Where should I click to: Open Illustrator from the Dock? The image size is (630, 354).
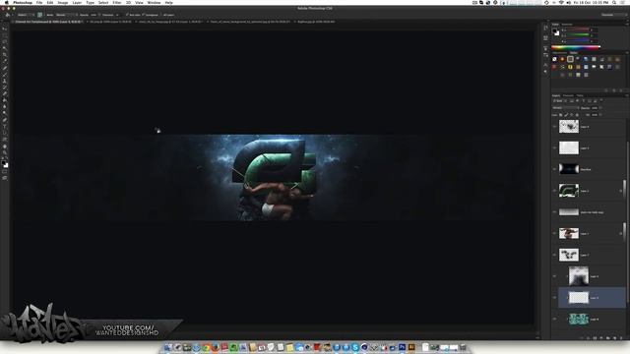click(x=411, y=347)
